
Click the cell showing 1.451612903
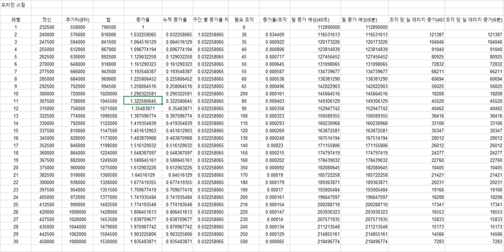pyautogui.click(x=143, y=130)
